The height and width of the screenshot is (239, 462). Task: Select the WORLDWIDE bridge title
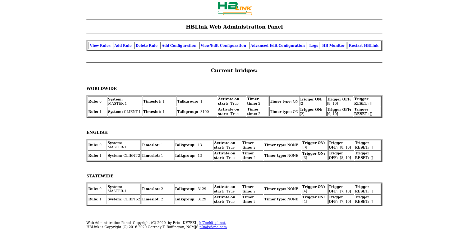click(x=101, y=89)
